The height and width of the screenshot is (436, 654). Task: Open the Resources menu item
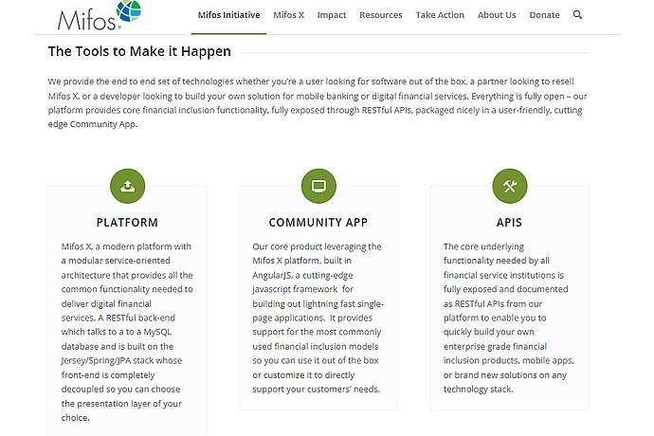(381, 15)
